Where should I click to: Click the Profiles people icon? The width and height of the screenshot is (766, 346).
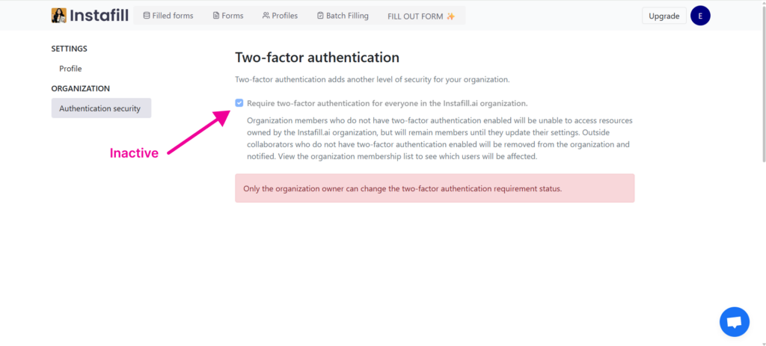coord(266,16)
